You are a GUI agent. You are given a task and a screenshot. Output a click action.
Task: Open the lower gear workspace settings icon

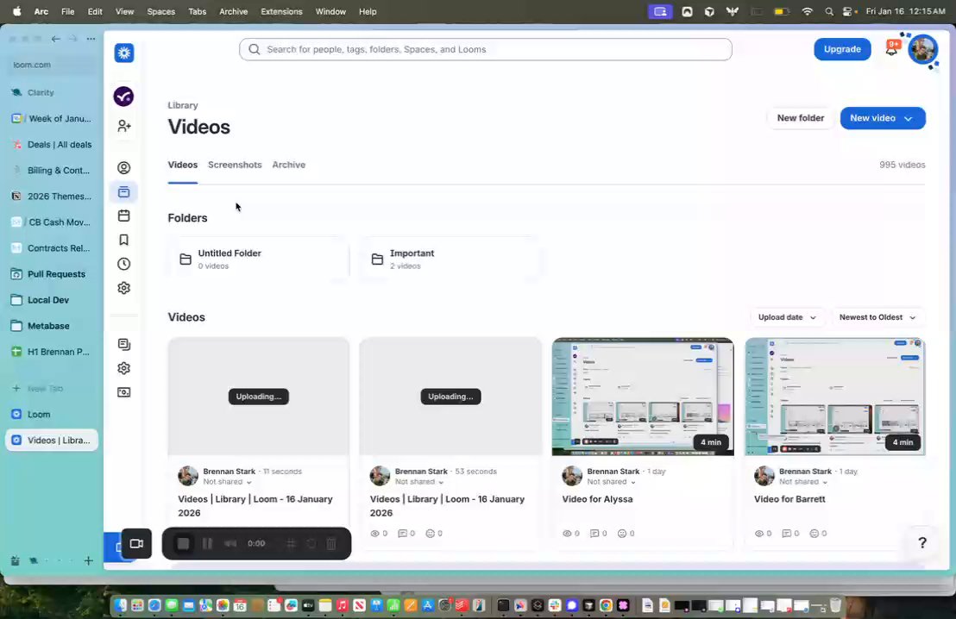tap(123, 368)
